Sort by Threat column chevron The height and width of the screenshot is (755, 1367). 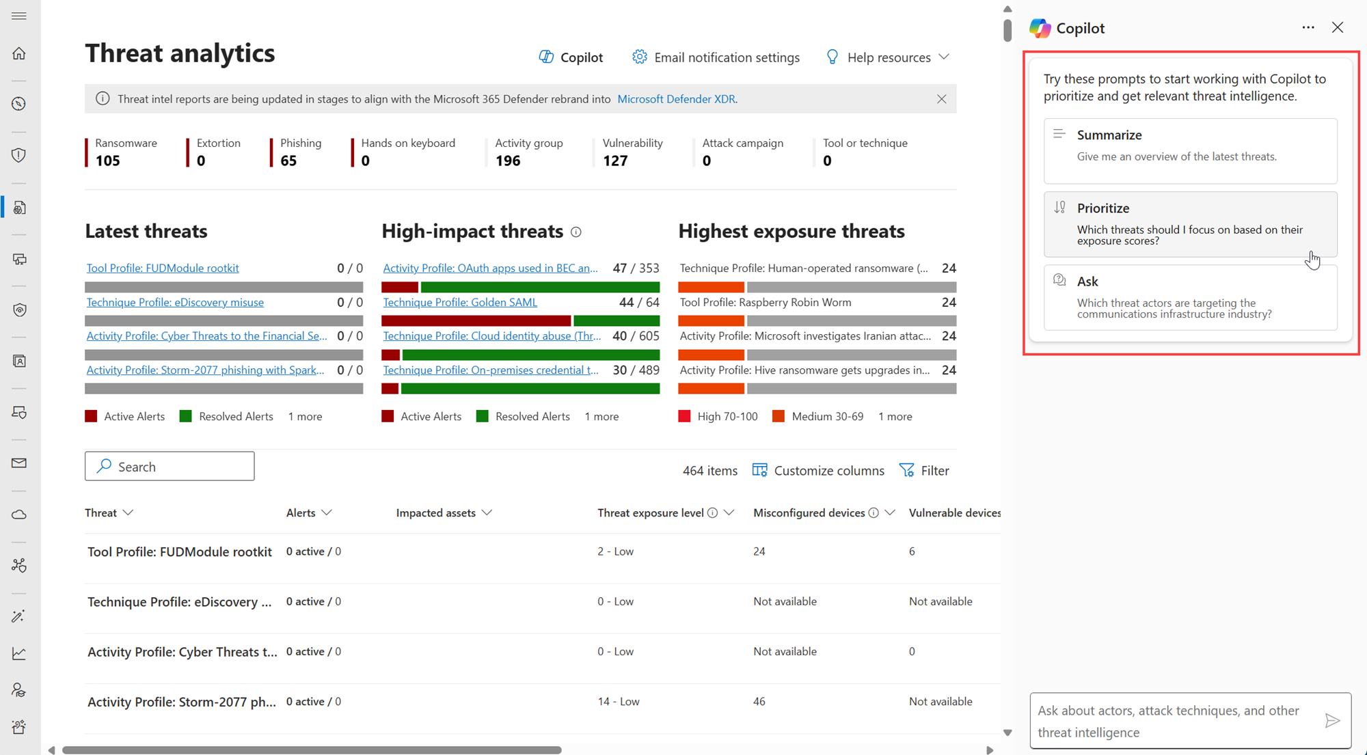click(x=128, y=512)
